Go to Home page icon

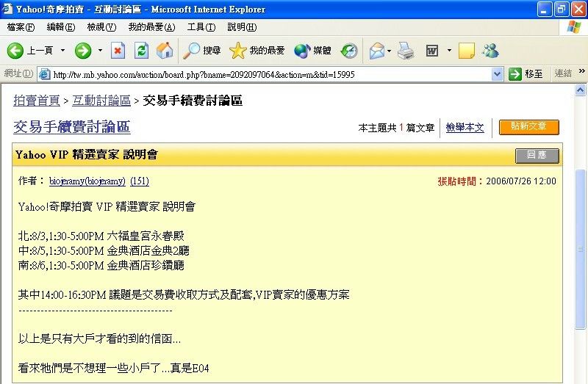pos(165,51)
